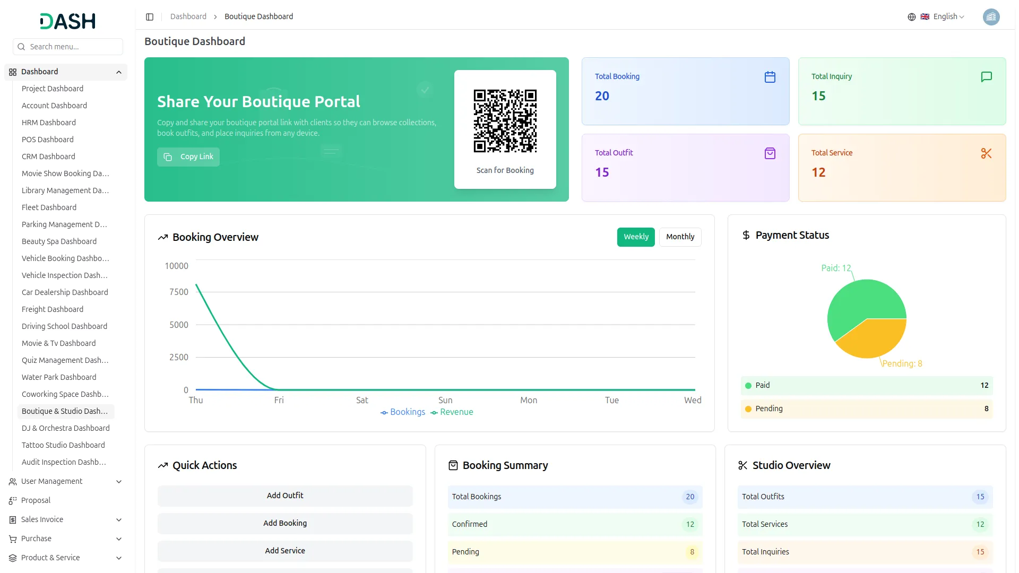Switch chart to Weekly view
The width and height of the screenshot is (1019, 573).
(636, 237)
